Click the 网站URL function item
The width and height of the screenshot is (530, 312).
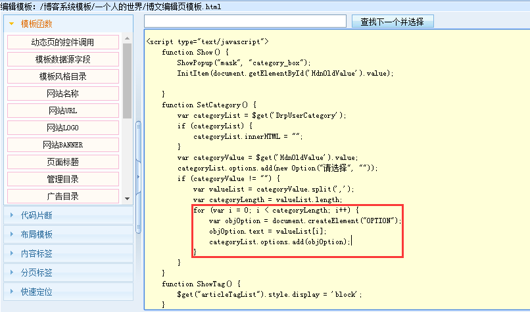click(62, 111)
